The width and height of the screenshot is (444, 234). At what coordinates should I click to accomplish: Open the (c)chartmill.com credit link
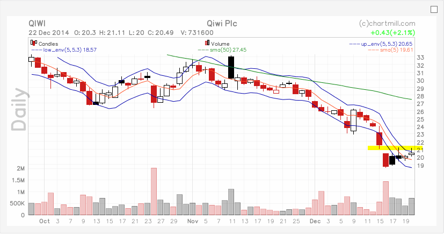pyautogui.click(x=387, y=24)
